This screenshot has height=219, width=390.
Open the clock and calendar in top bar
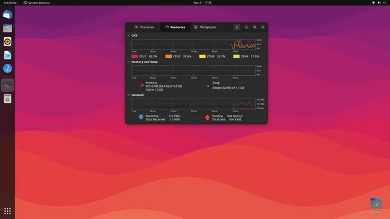[x=202, y=2]
